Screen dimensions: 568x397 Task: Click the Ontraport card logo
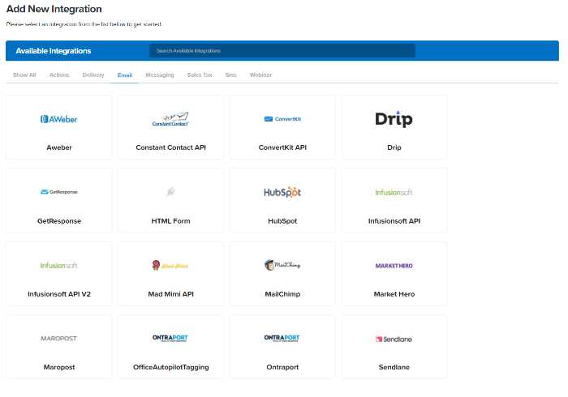pos(282,338)
